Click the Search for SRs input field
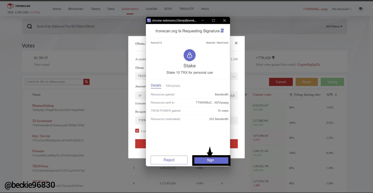This screenshot has width=373, height=193. pyautogui.click(x=54, y=82)
